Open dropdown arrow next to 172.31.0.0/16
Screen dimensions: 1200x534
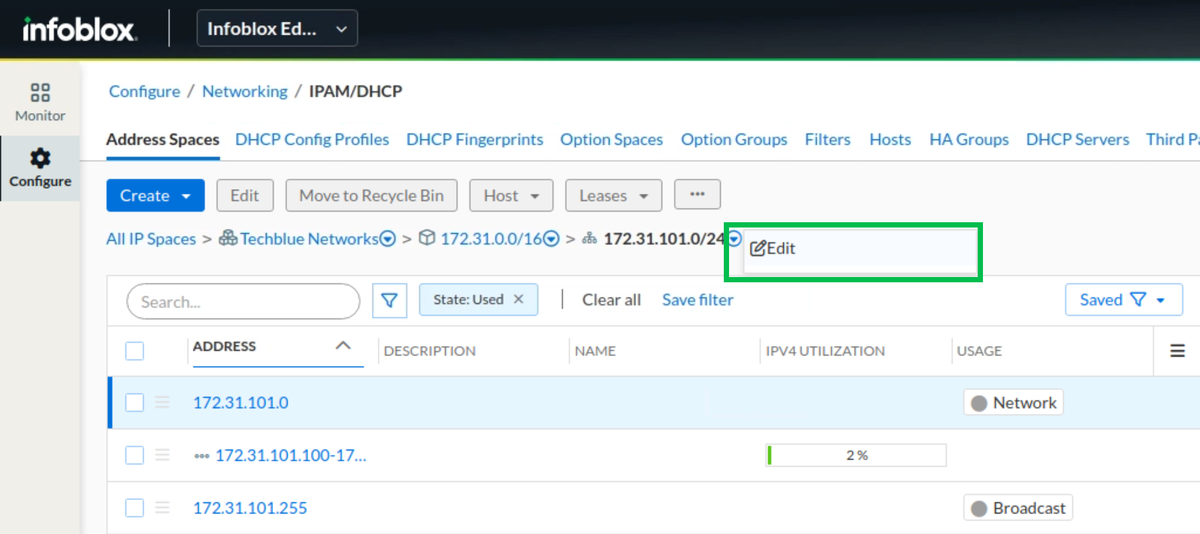pyautogui.click(x=551, y=239)
